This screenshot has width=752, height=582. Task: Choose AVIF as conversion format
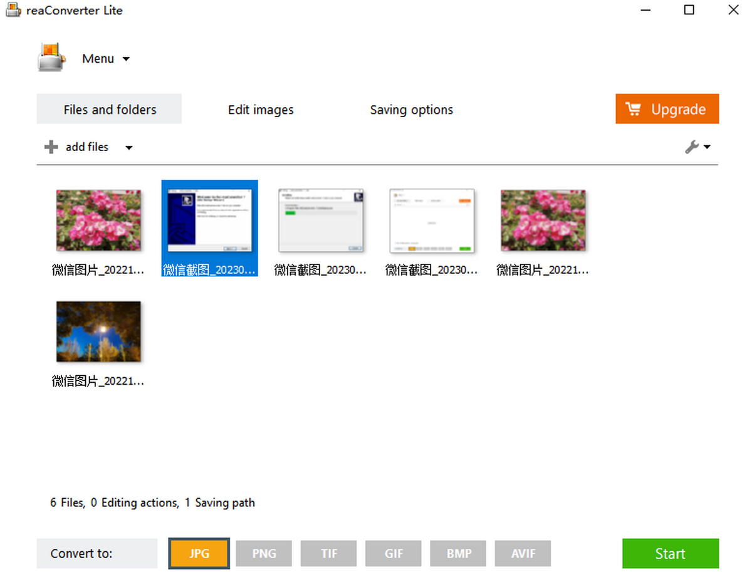click(x=523, y=554)
